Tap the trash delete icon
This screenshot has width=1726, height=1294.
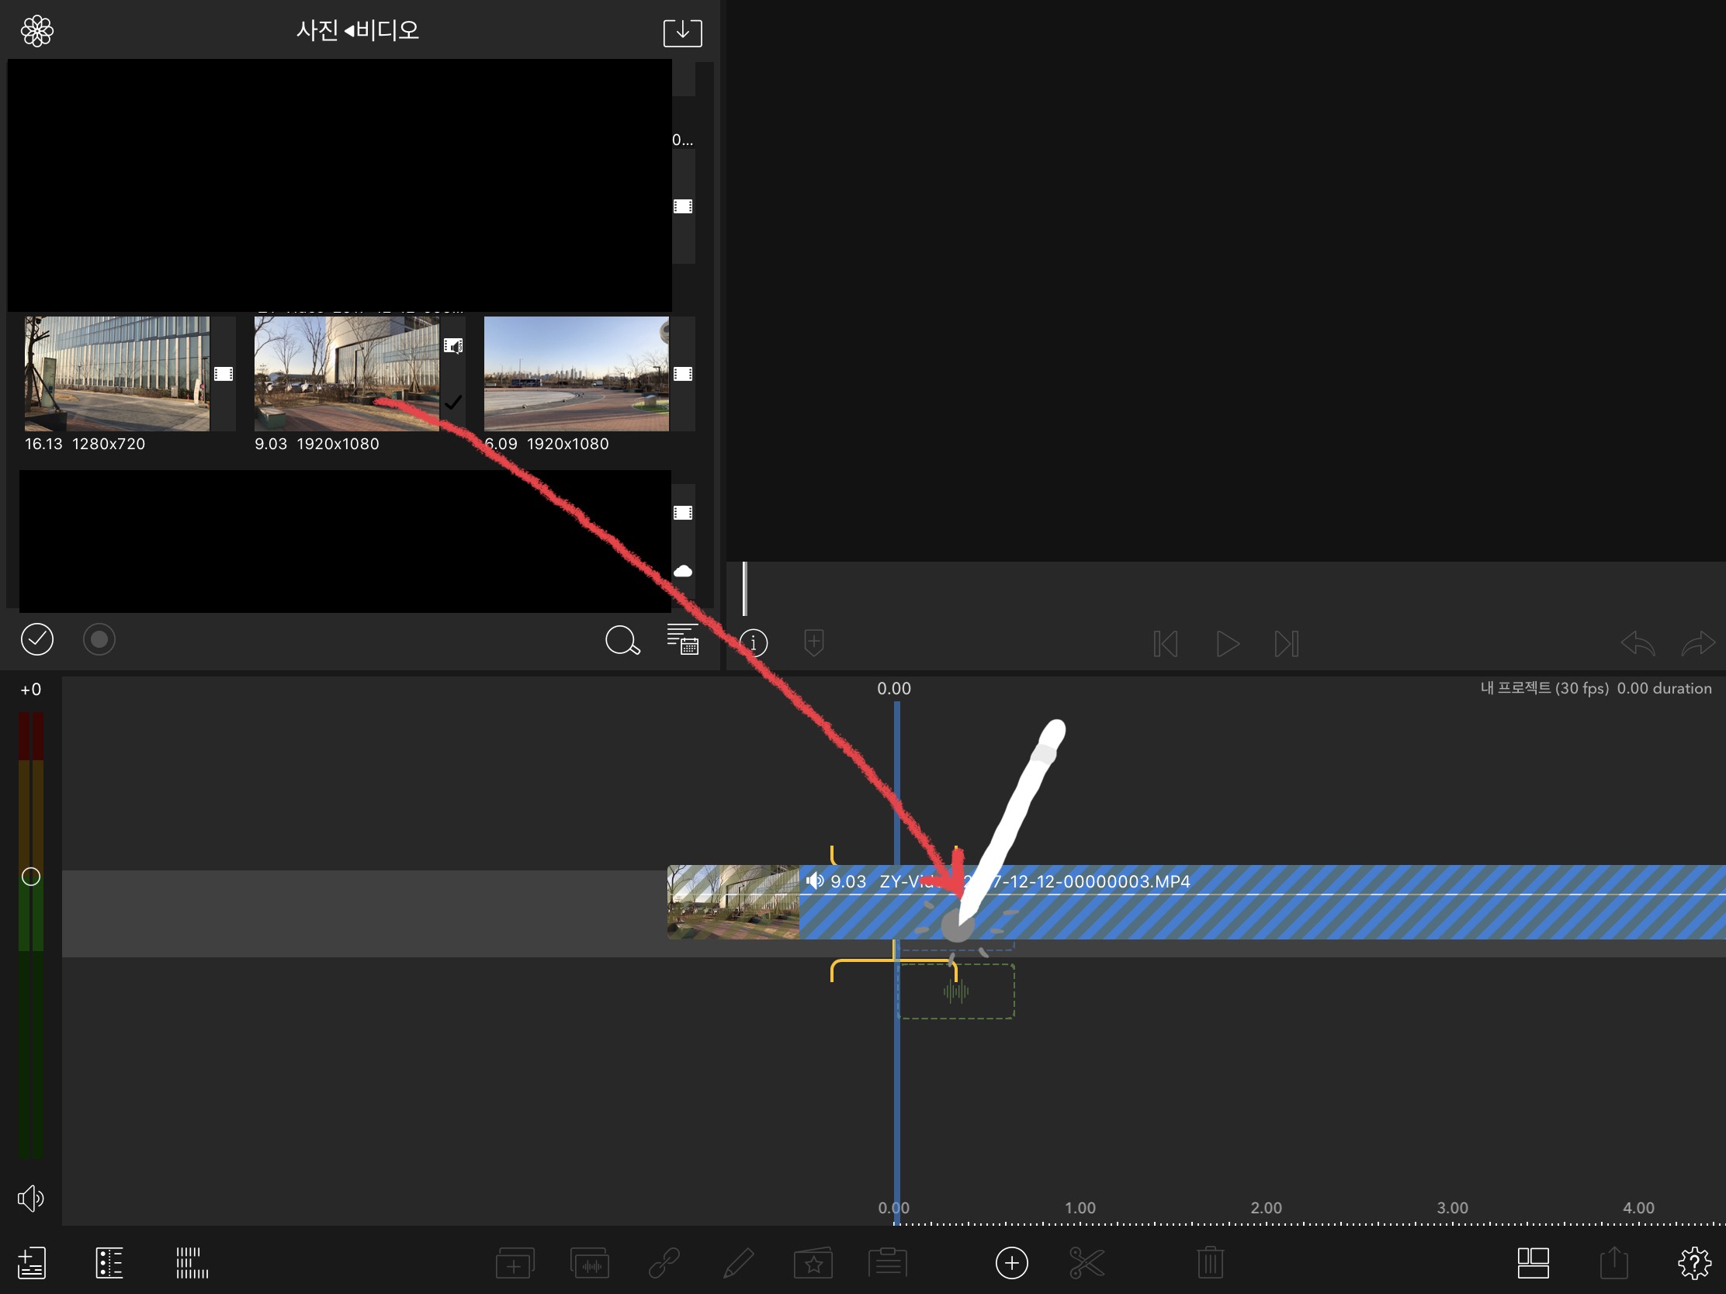pos(1210,1263)
